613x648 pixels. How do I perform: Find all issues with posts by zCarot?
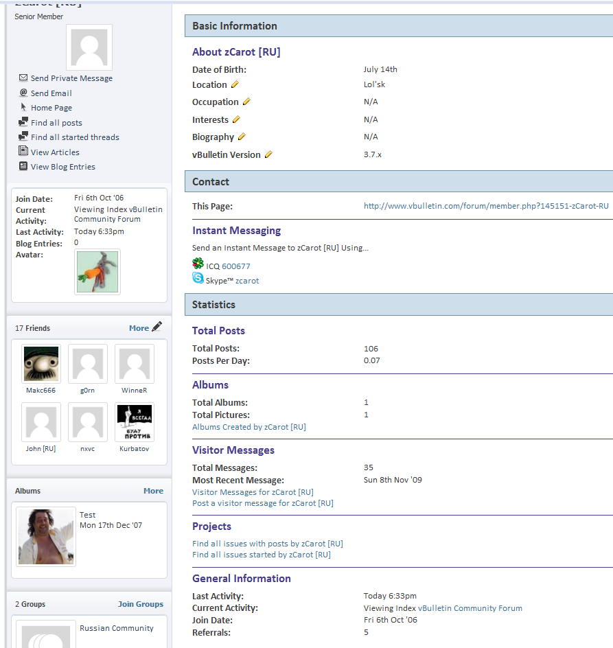[268, 544]
